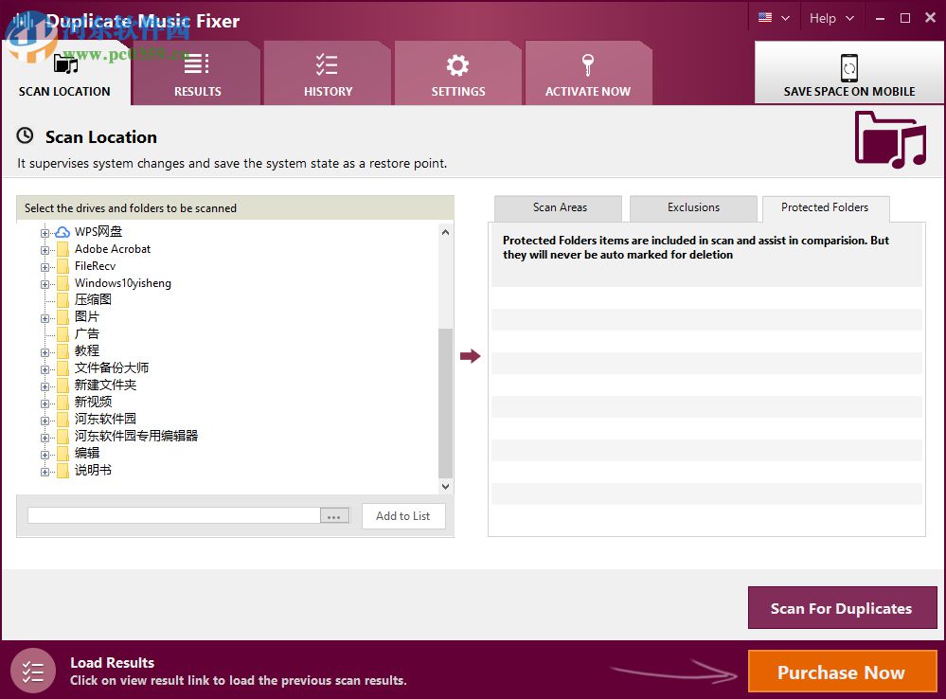Click the FileRecv folder icon
Viewport: 946px width, 699px height.
point(62,266)
